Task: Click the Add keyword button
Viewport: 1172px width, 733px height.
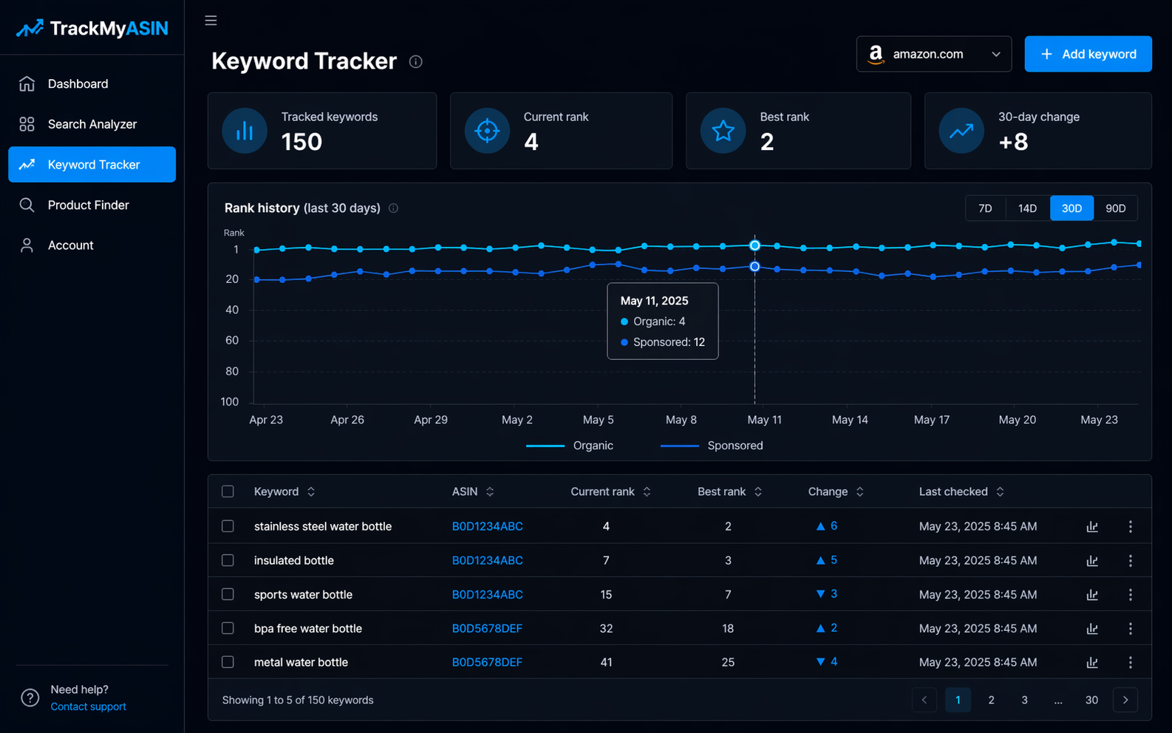Action: click(1088, 54)
